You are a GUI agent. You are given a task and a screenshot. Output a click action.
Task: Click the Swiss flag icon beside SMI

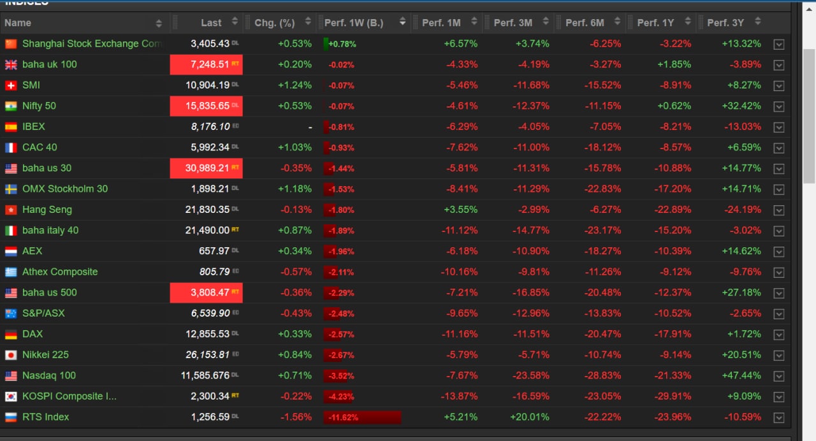pyautogui.click(x=11, y=85)
